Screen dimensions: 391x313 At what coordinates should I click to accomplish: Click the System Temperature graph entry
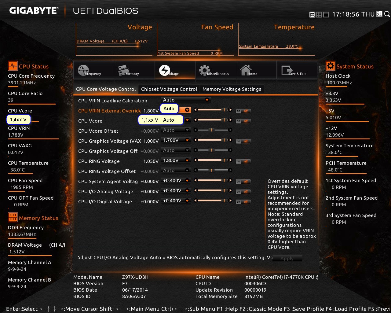pos(269,46)
